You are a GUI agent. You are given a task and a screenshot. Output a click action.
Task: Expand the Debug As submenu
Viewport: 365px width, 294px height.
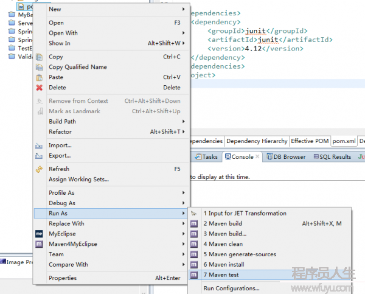click(184, 203)
